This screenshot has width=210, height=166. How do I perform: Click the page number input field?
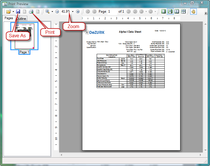click(x=112, y=11)
